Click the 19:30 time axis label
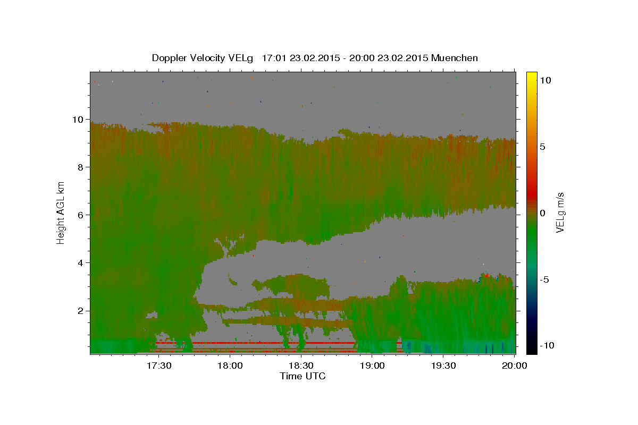The width and height of the screenshot is (638, 425). 443,366
